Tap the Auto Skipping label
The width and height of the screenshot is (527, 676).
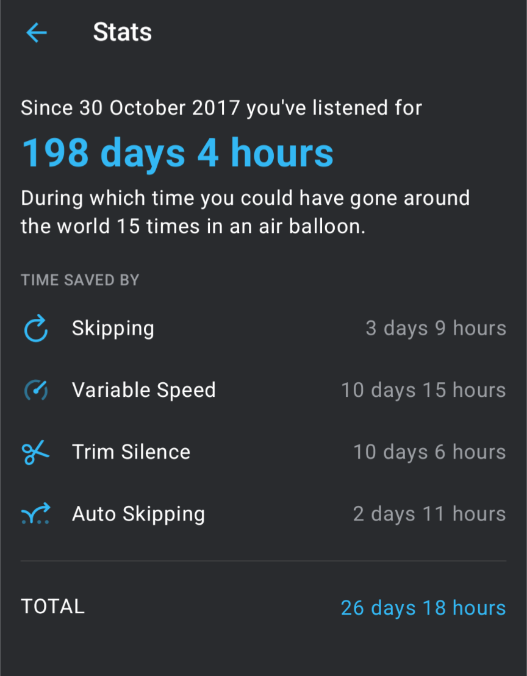coord(138,514)
